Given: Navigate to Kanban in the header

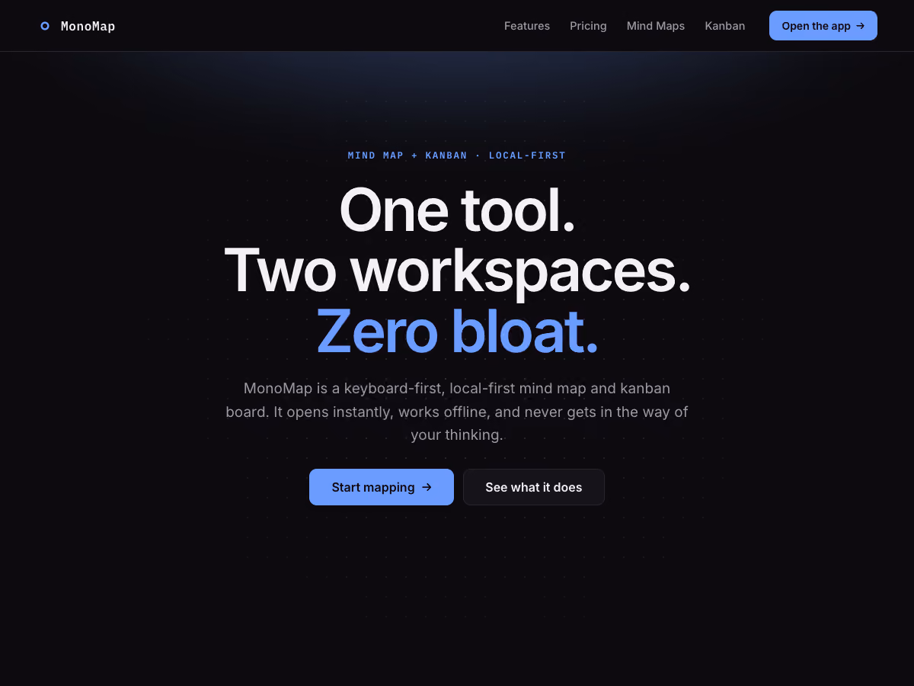Looking at the screenshot, I should point(725,26).
